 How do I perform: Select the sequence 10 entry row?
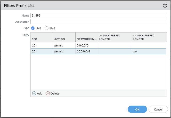pos(42,45)
